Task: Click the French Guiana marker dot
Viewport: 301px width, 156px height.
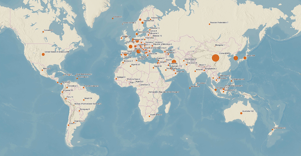Action: [x=83, y=88]
